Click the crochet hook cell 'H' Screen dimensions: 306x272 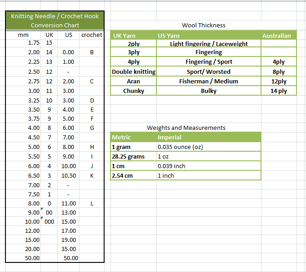(x=92, y=147)
